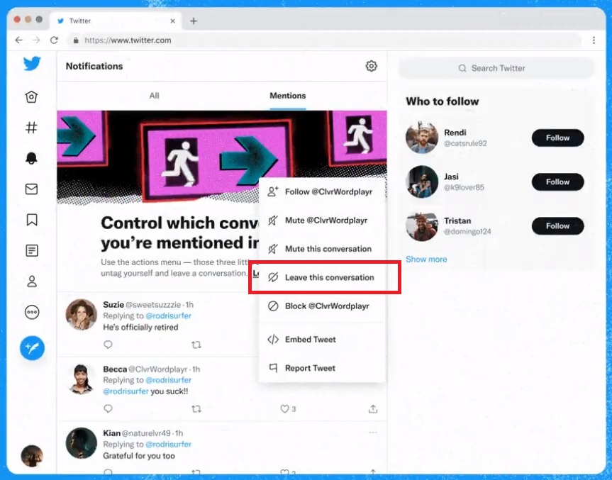This screenshot has width=612, height=480.
Task: Open browser three-dot menu
Action: [594, 40]
